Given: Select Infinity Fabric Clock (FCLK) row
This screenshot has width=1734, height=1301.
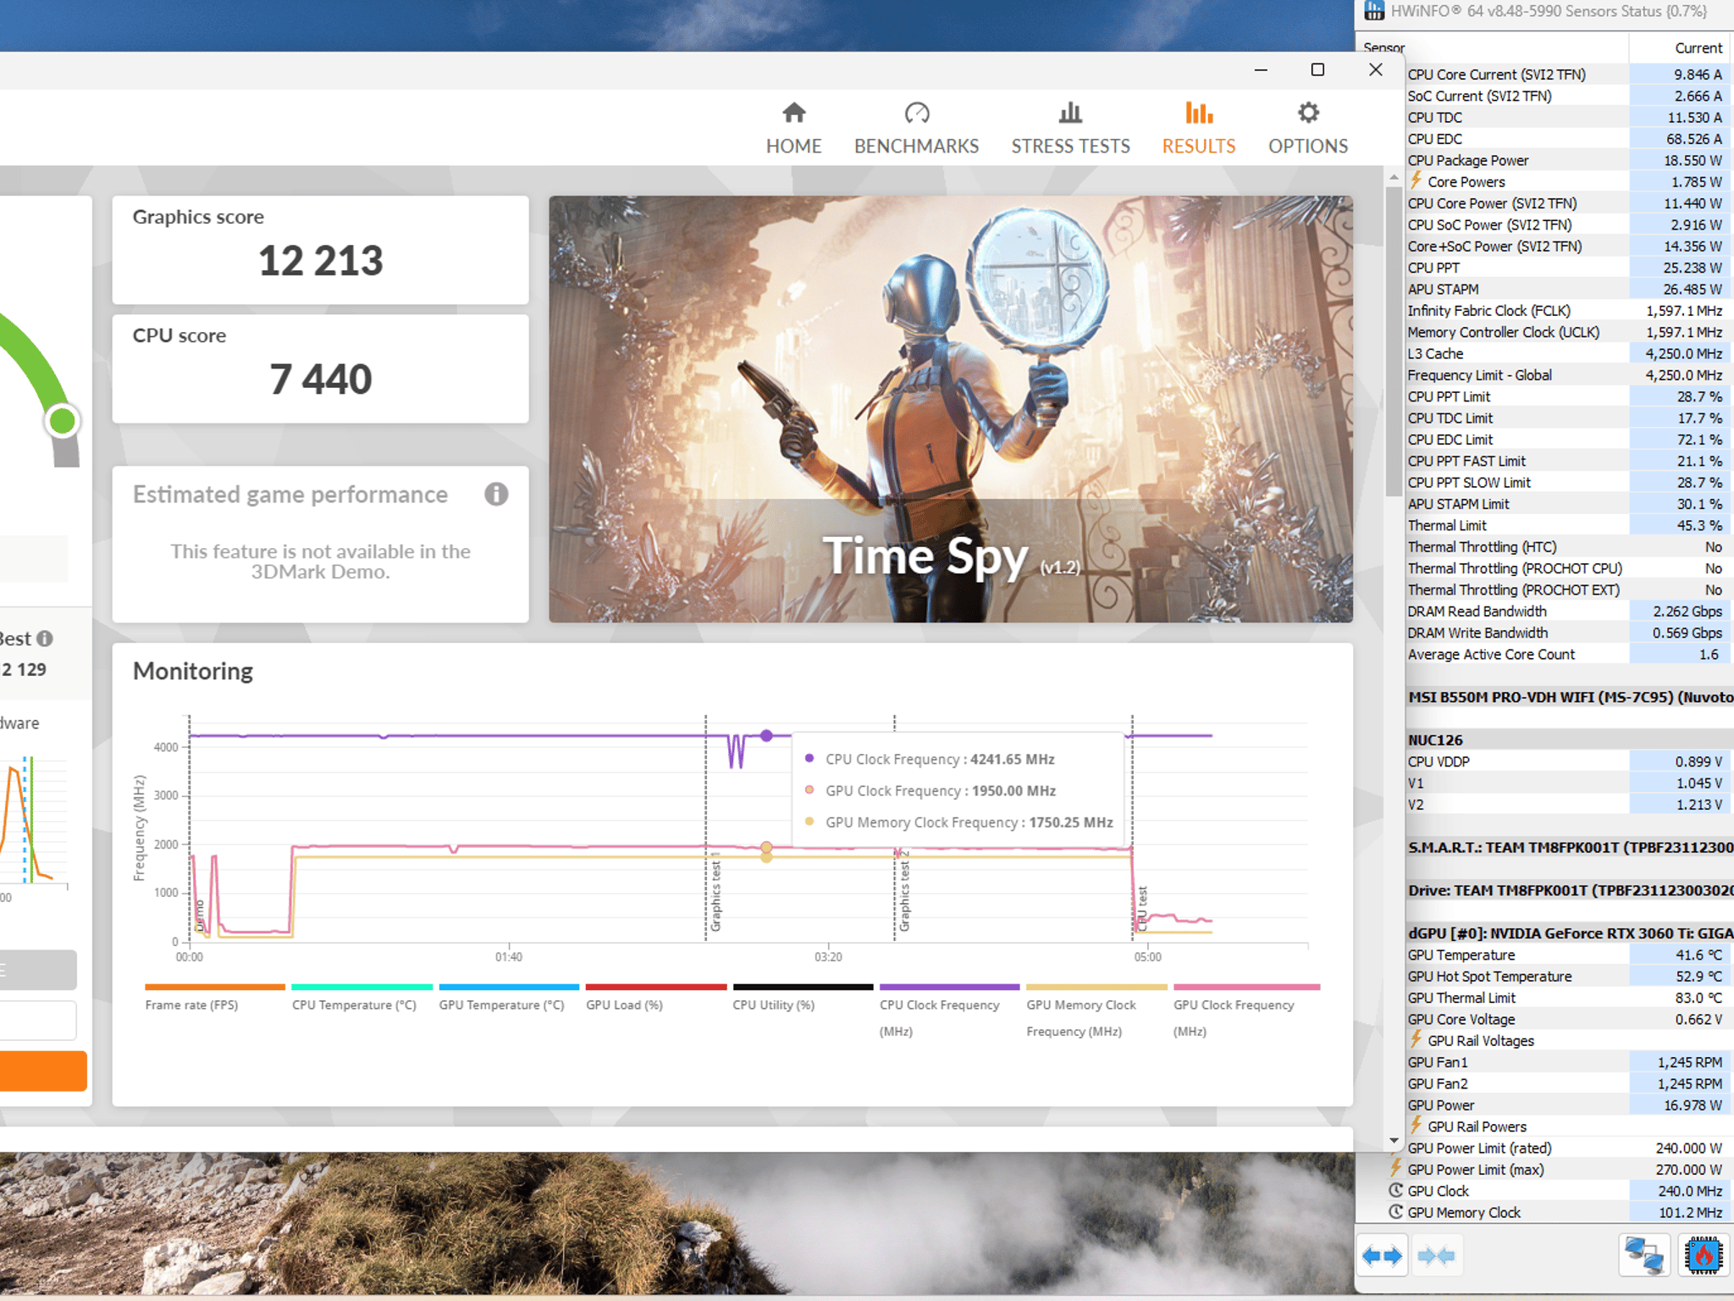Looking at the screenshot, I should click(1568, 311).
